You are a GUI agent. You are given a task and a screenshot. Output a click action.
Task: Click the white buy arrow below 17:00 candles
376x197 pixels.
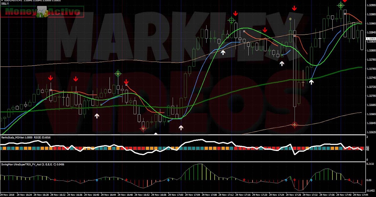click(181, 128)
